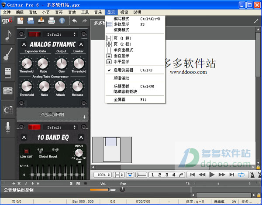Toggle the blue count-in dropdown icon
Viewport: 262px width, 205px height.
click(x=130, y=175)
